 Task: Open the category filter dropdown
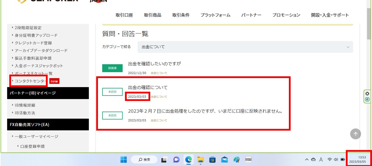pyautogui.click(x=245, y=47)
